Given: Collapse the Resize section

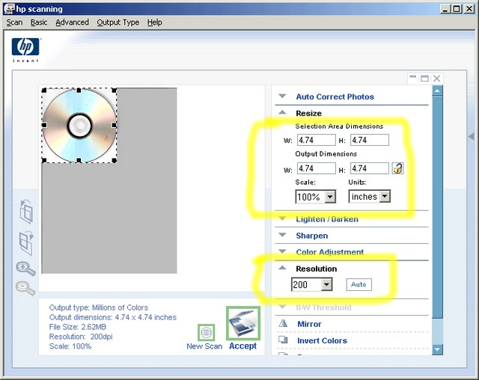Looking at the screenshot, I should click(283, 112).
